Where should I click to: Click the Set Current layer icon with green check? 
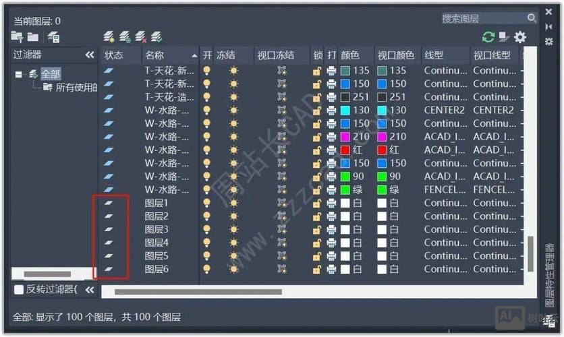(157, 36)
